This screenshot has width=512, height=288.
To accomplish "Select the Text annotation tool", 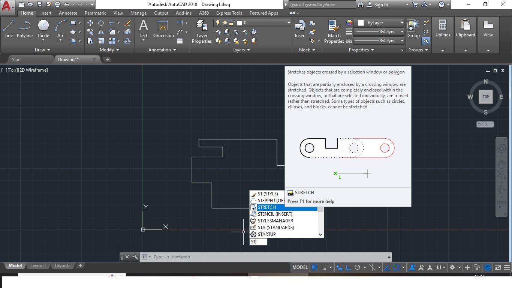I will point(143,29).
